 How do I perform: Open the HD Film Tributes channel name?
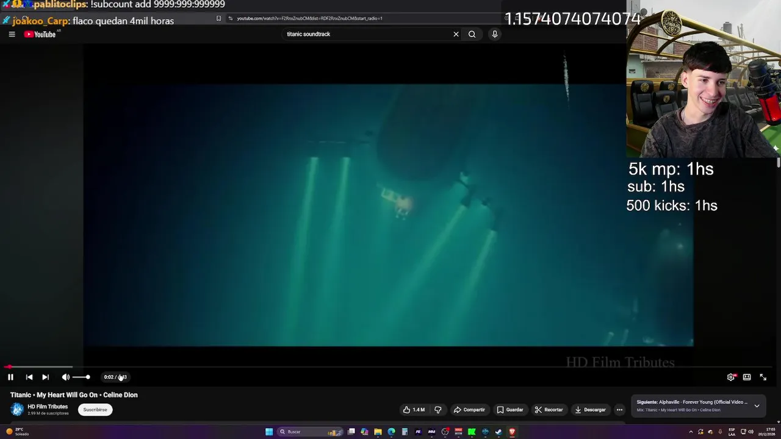click(48, 407)
